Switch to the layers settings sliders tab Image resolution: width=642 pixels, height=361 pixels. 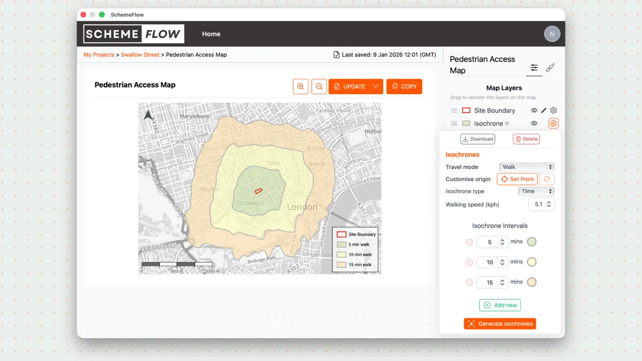click(534, 67)
